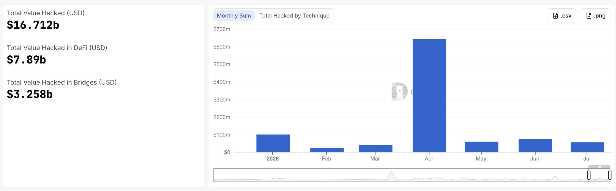Image resolution: width=616 pixels, height=191 pixels.
Task: Download the data as .csv
Action: [x=562, y=16]
